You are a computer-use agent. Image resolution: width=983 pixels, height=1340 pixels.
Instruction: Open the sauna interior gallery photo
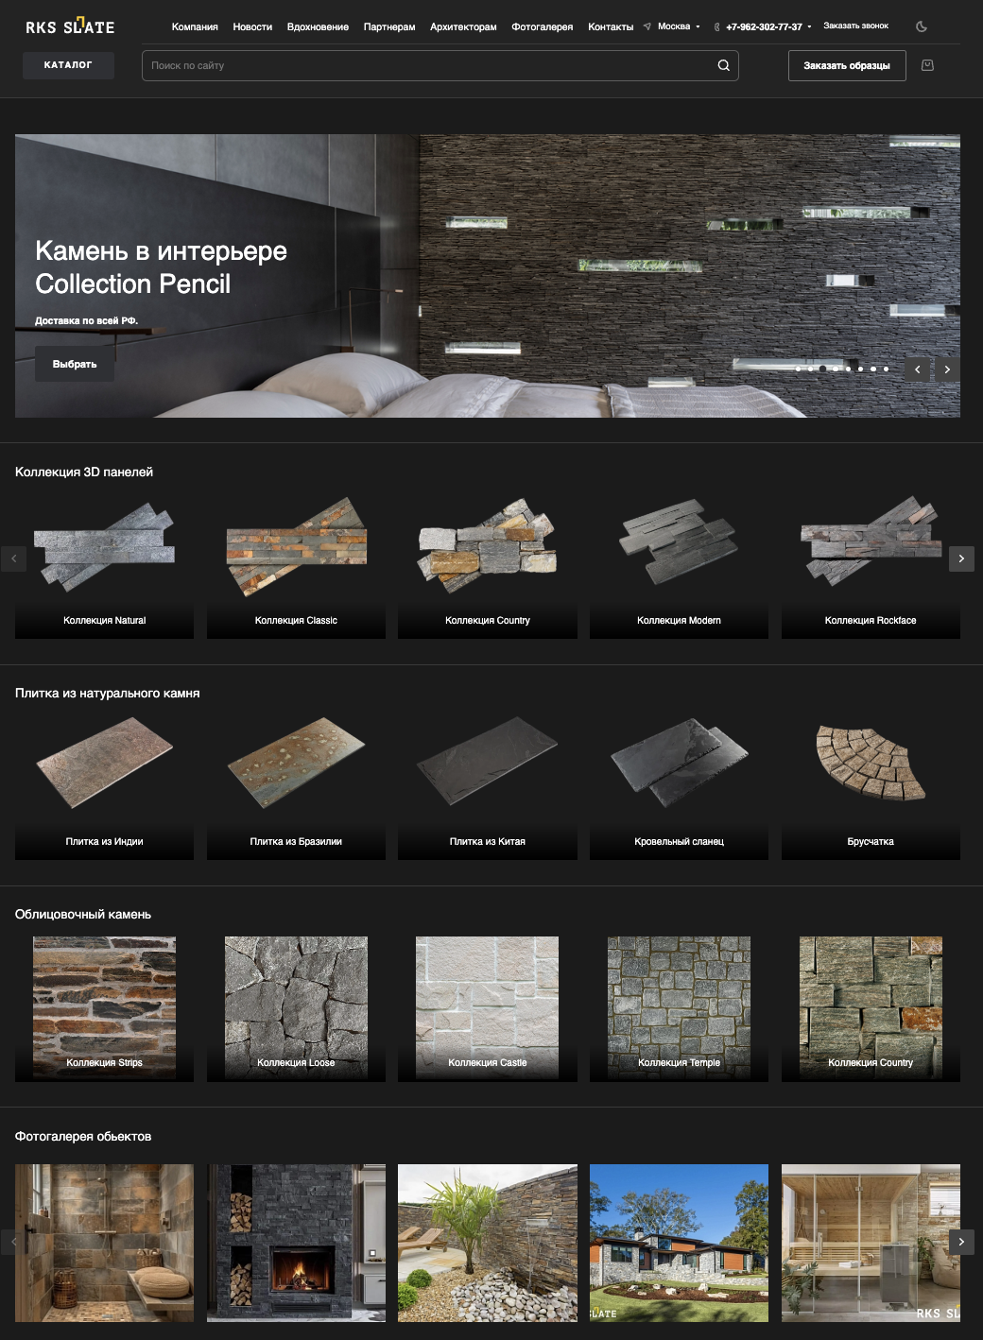coord(871,1243)
